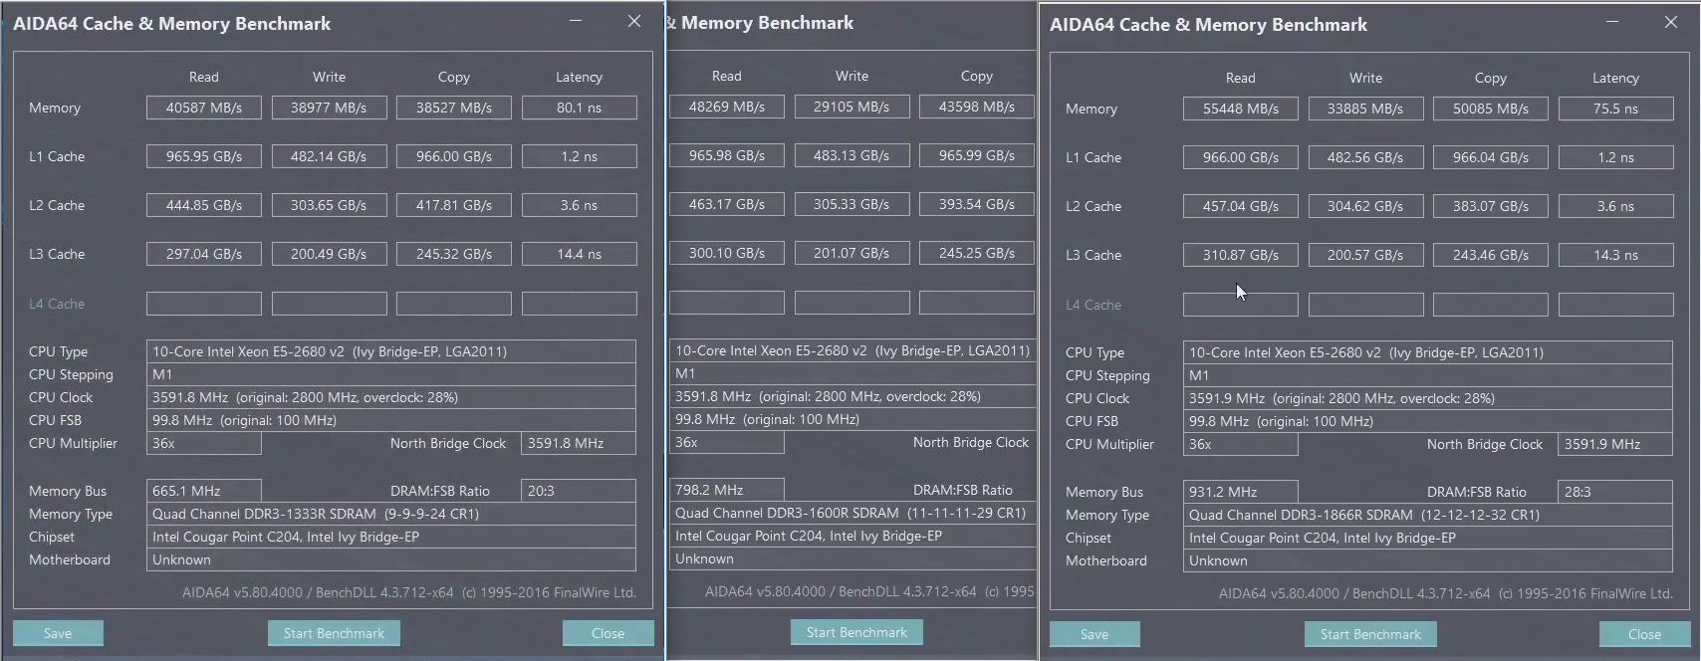Select L1 read value 965.95 GB/s

pos(204,156)
